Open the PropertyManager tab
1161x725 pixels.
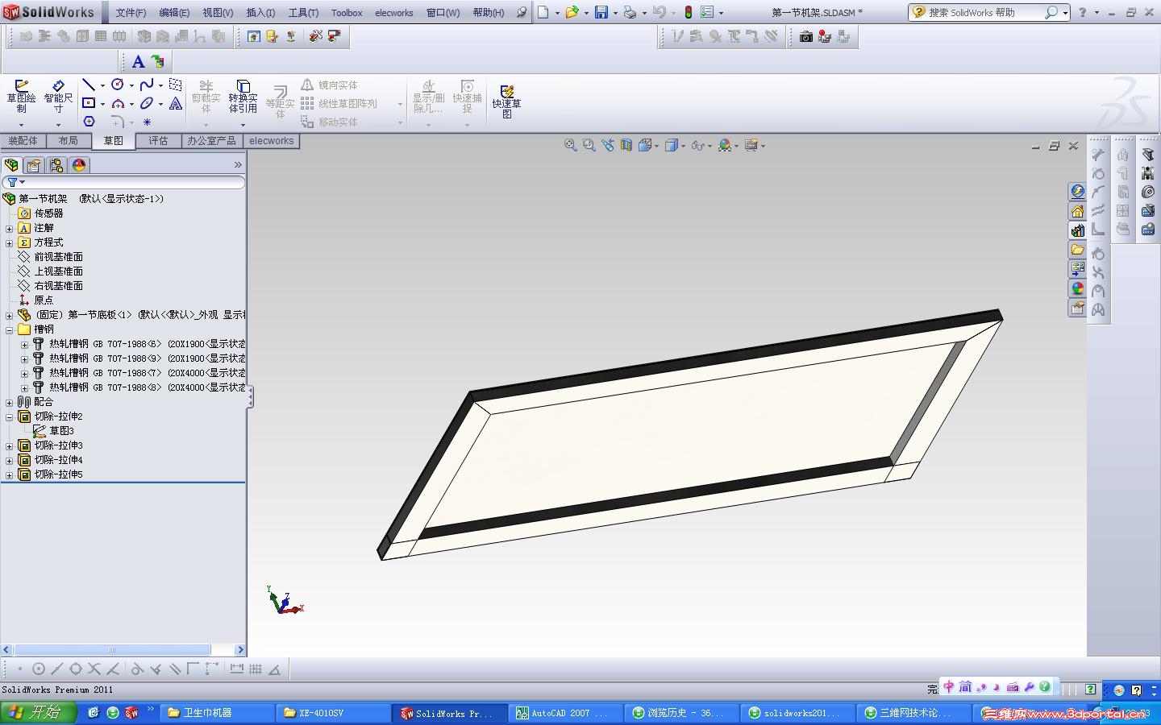coord(34,165)
